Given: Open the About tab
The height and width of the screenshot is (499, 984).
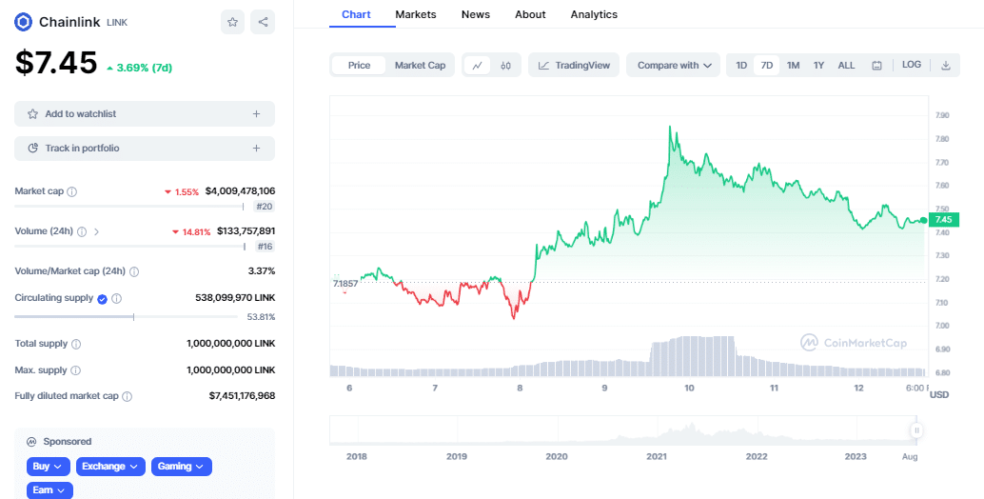Looking at the screenshot, I should pyautogui.click(x=530, y=14).
